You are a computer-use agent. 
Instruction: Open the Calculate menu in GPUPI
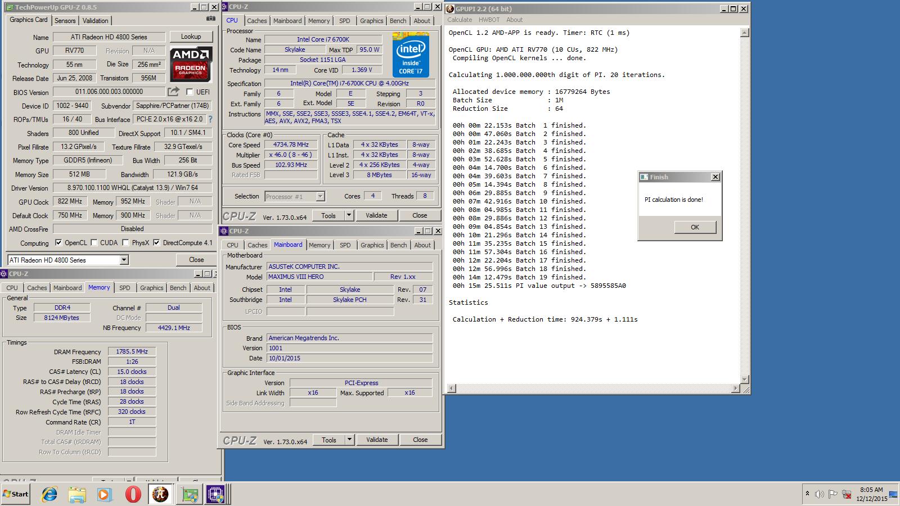click(460, 20)
